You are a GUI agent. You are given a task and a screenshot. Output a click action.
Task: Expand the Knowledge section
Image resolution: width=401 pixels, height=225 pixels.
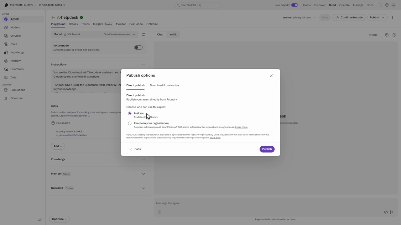pyautogui.click(x=143, y=159)
